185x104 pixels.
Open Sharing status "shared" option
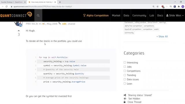140,95
